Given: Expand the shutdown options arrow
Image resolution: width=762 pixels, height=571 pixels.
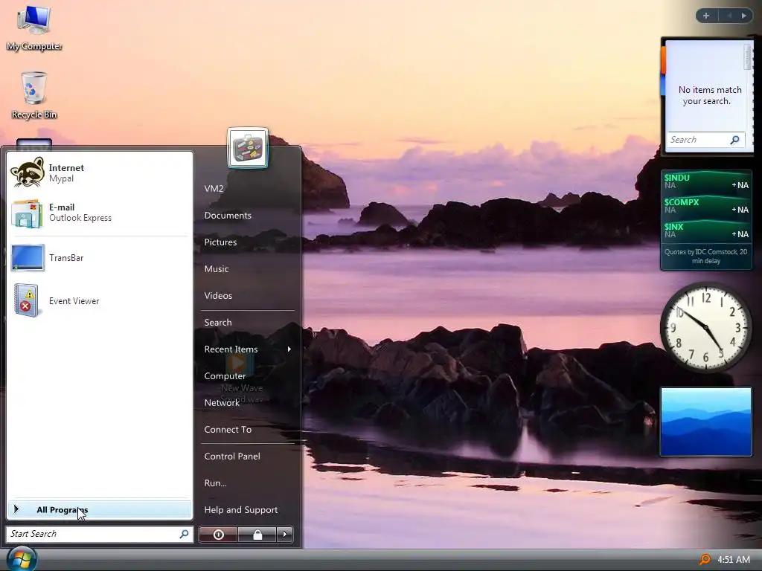Looking at the screenshot, I should (285, 535).
